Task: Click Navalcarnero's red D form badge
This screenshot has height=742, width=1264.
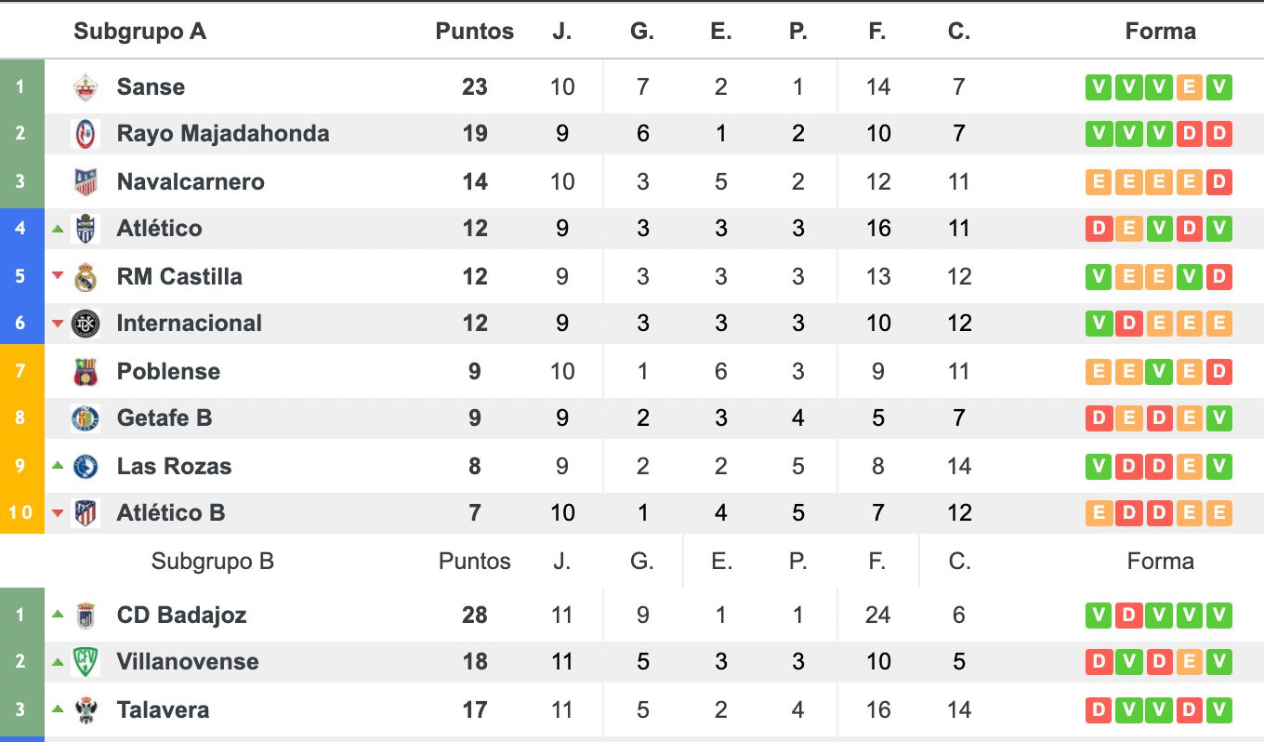Action: pos(1219,182)
